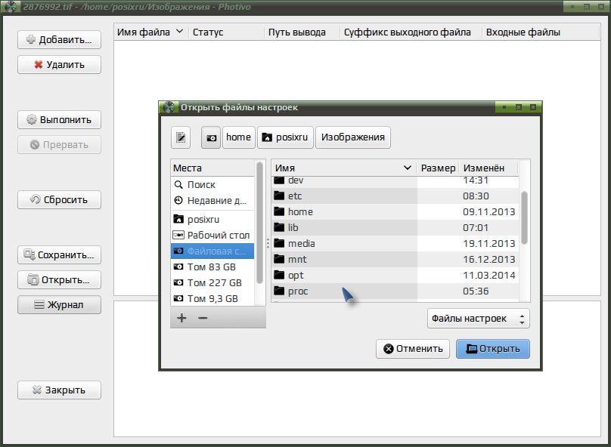Select Том 9,3 GB volume

[212, 299]
